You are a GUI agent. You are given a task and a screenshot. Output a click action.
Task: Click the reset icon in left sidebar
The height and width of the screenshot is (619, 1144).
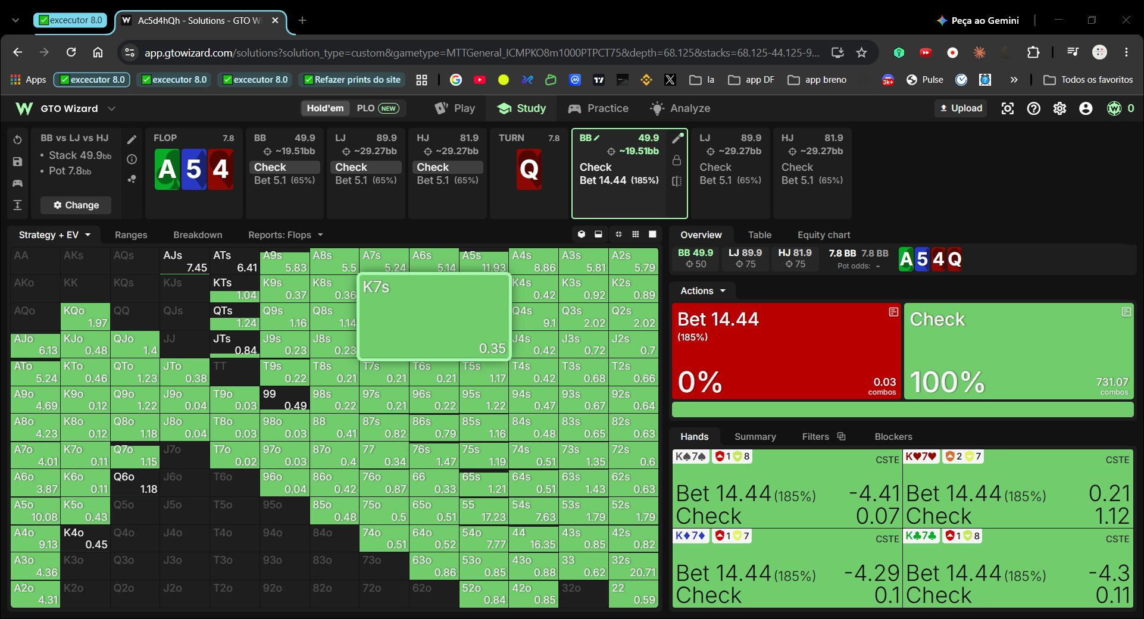pyautogui.click(x=18, y=140)
